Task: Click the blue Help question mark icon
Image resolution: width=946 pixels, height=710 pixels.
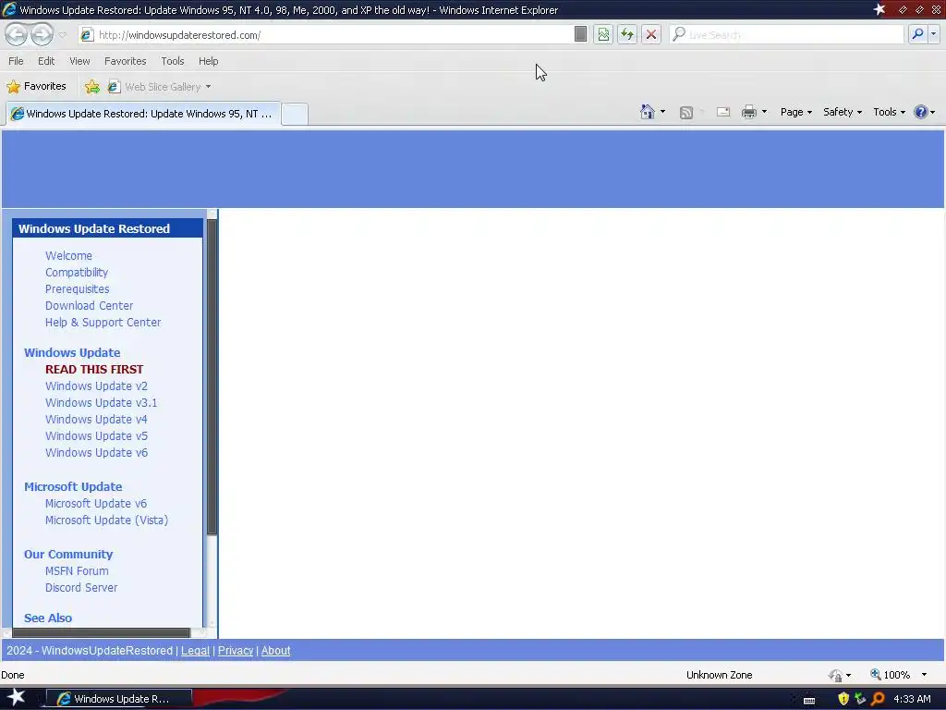Action: point(921,112)
